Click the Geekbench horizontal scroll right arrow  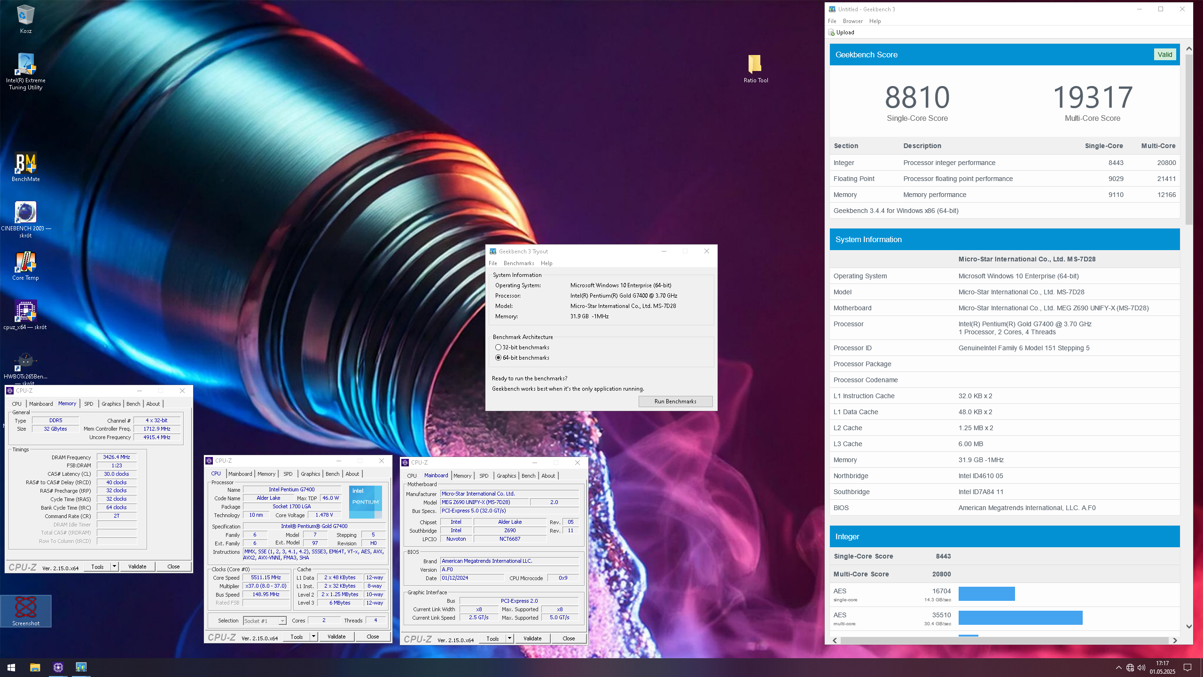[1175, 640]
